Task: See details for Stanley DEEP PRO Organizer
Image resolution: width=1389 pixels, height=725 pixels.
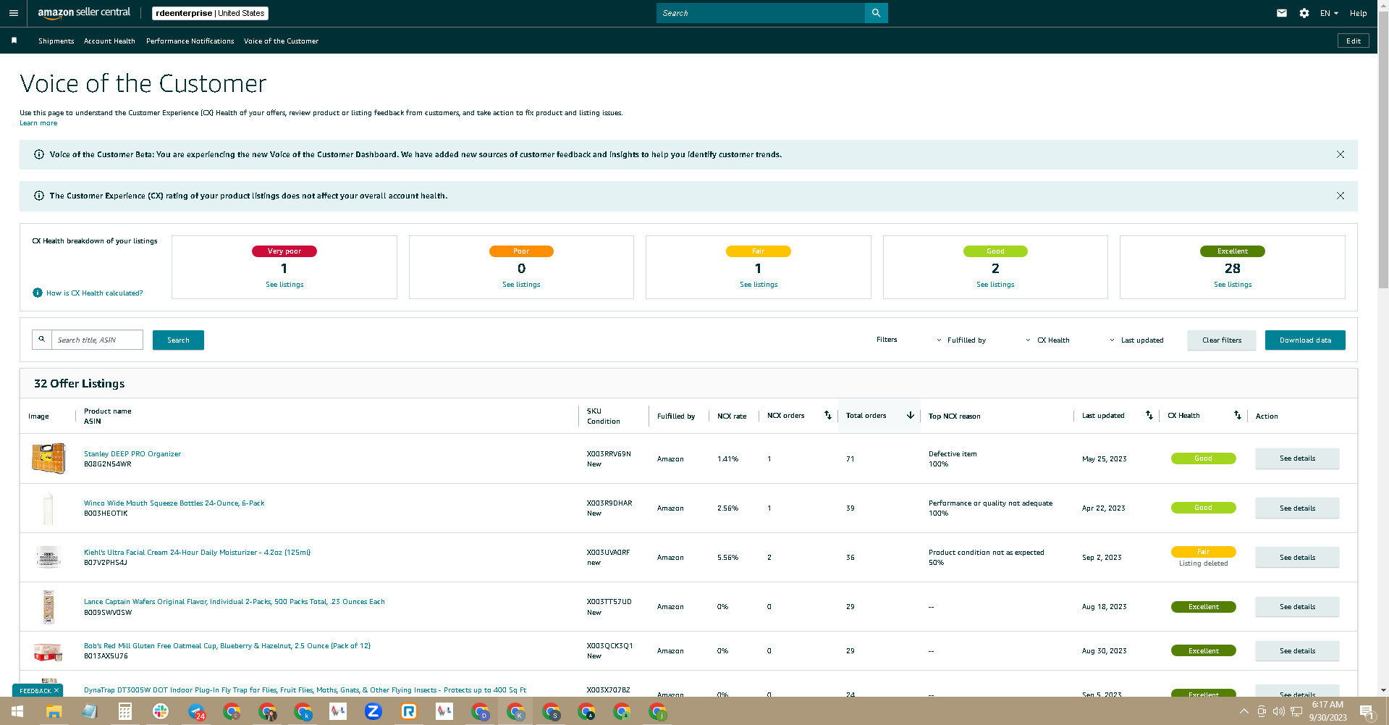Action: tap(1297, 458)
